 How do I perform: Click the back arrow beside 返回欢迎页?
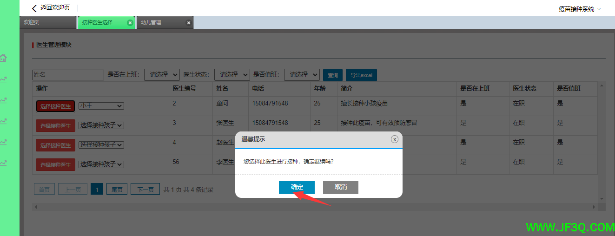(x=34, y=8)
